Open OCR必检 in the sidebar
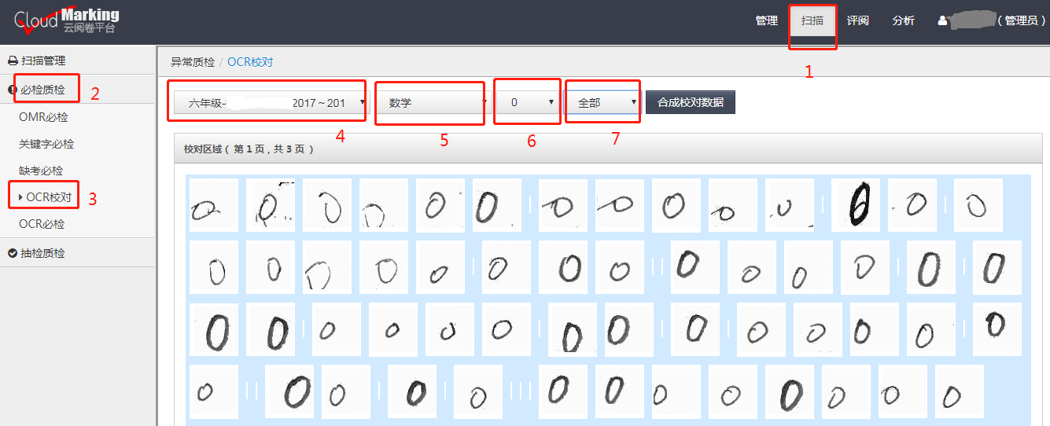1050x426 pixels. 42,224
